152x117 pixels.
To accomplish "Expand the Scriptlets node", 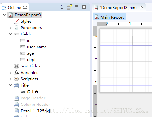I will click(10, 79).
